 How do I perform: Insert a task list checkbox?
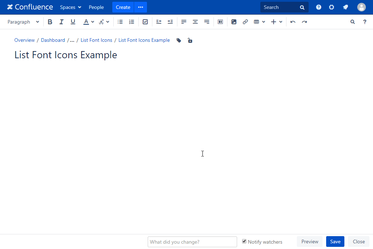[145, 22]
